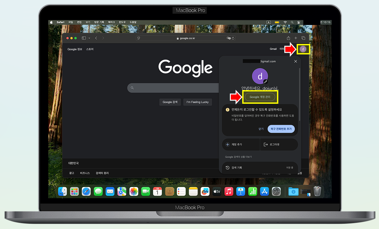379x229 pixels.
Task: Click the Wi-Fi icon in menu bar
Action: pyautogui.click(x=285, y=22)
